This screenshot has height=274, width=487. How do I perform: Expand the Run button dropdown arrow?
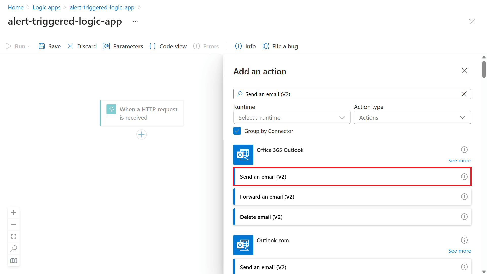[x=29, y=47]
